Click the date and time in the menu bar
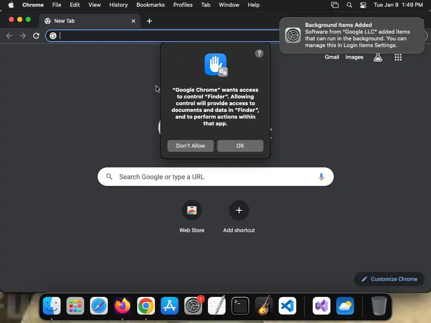The image size is (431, 323). 398,5
